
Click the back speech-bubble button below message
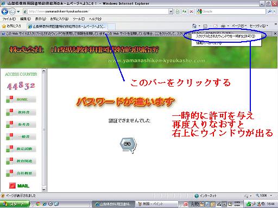point(128,145)
